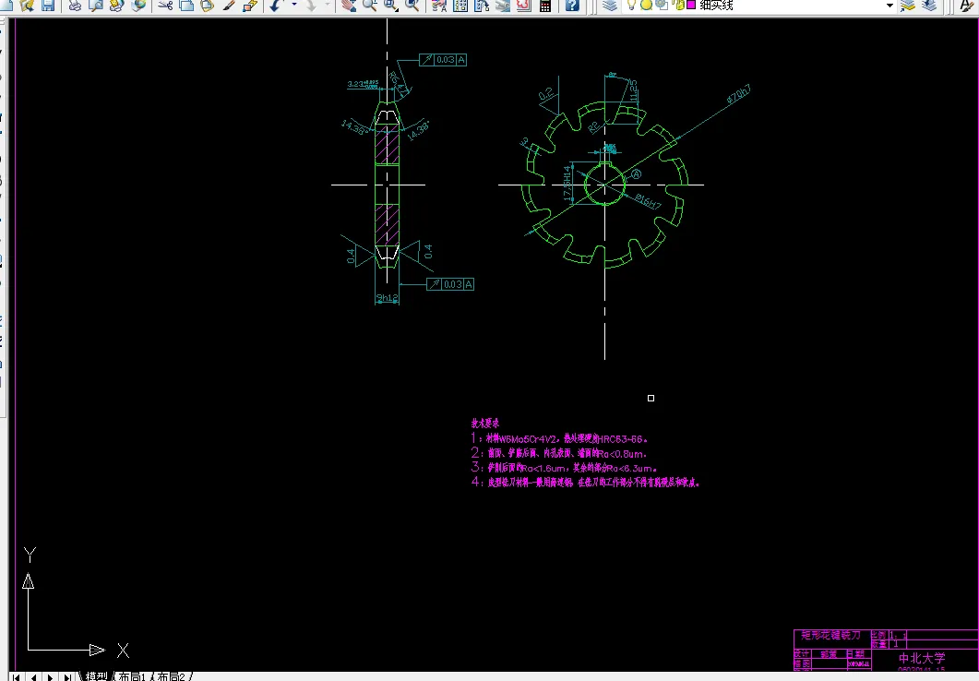Click the Zoom Window icon
The width and height of the screenshot is (979, 681).
[391, 6]
